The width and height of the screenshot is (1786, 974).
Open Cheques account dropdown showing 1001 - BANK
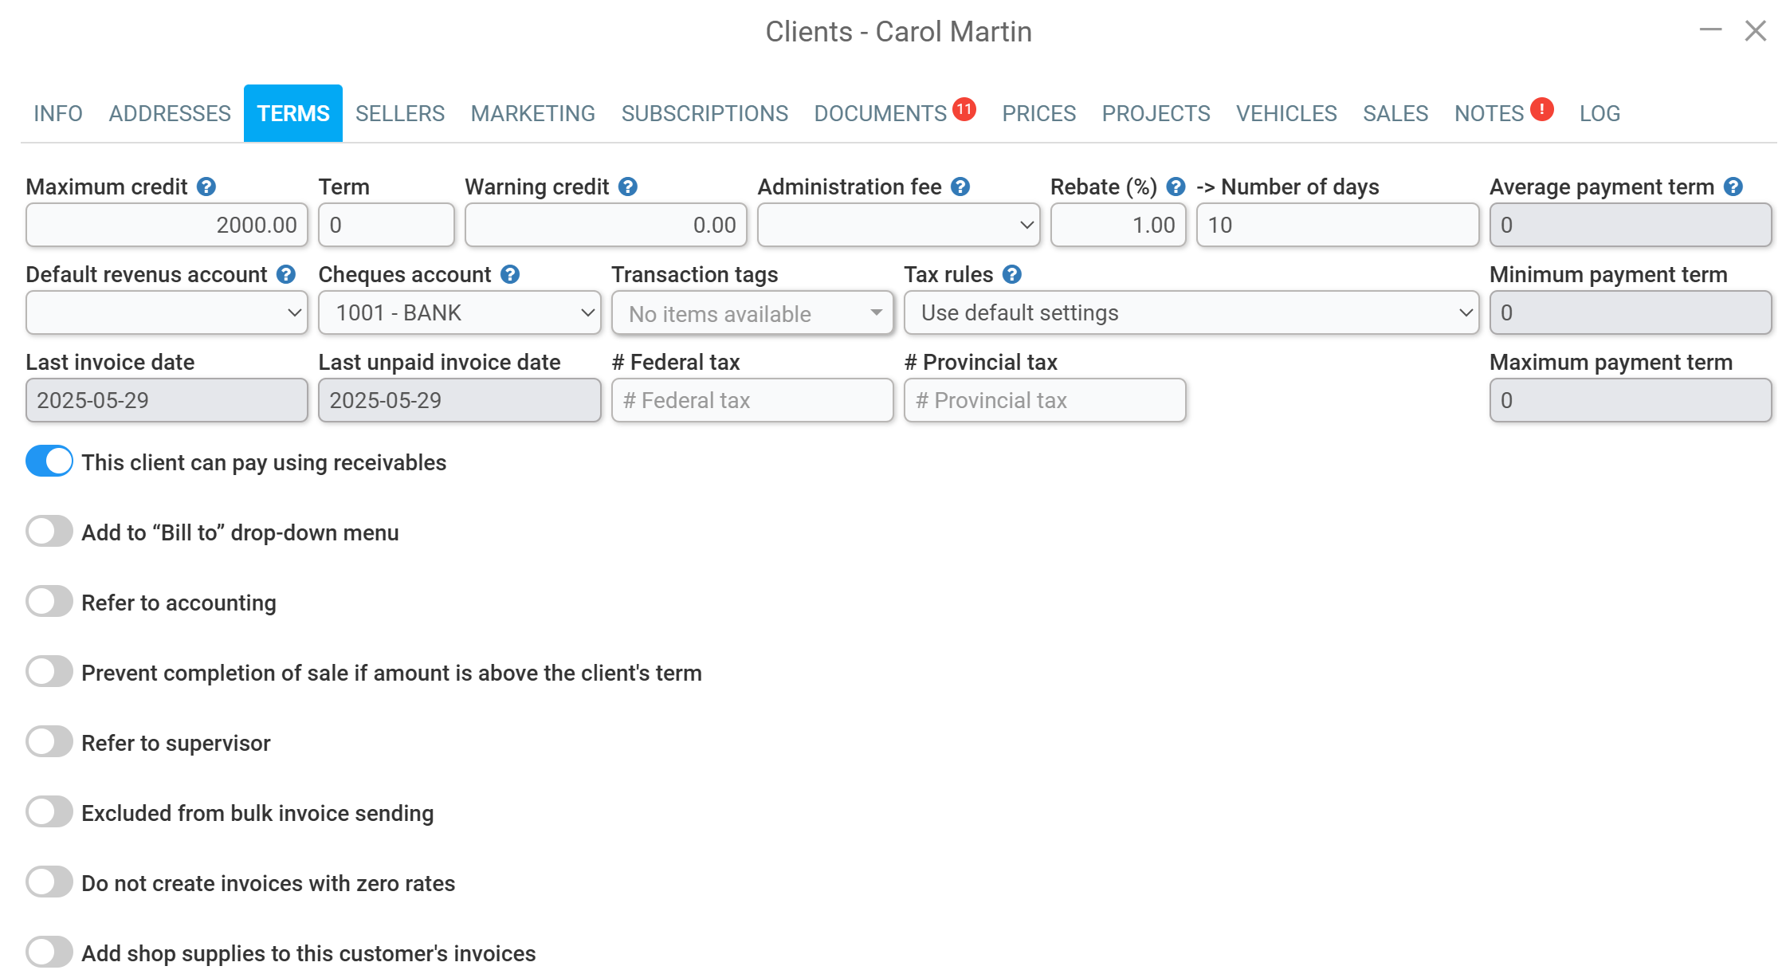[x=459, y=312]
